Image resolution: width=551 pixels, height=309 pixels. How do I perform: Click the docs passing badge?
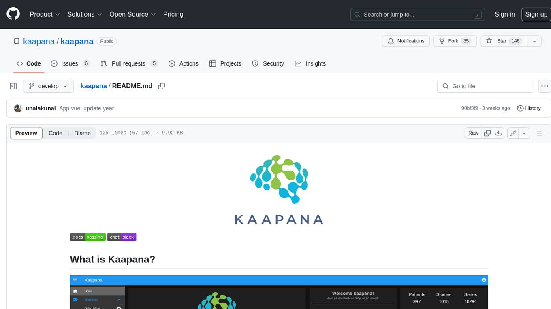88,237
